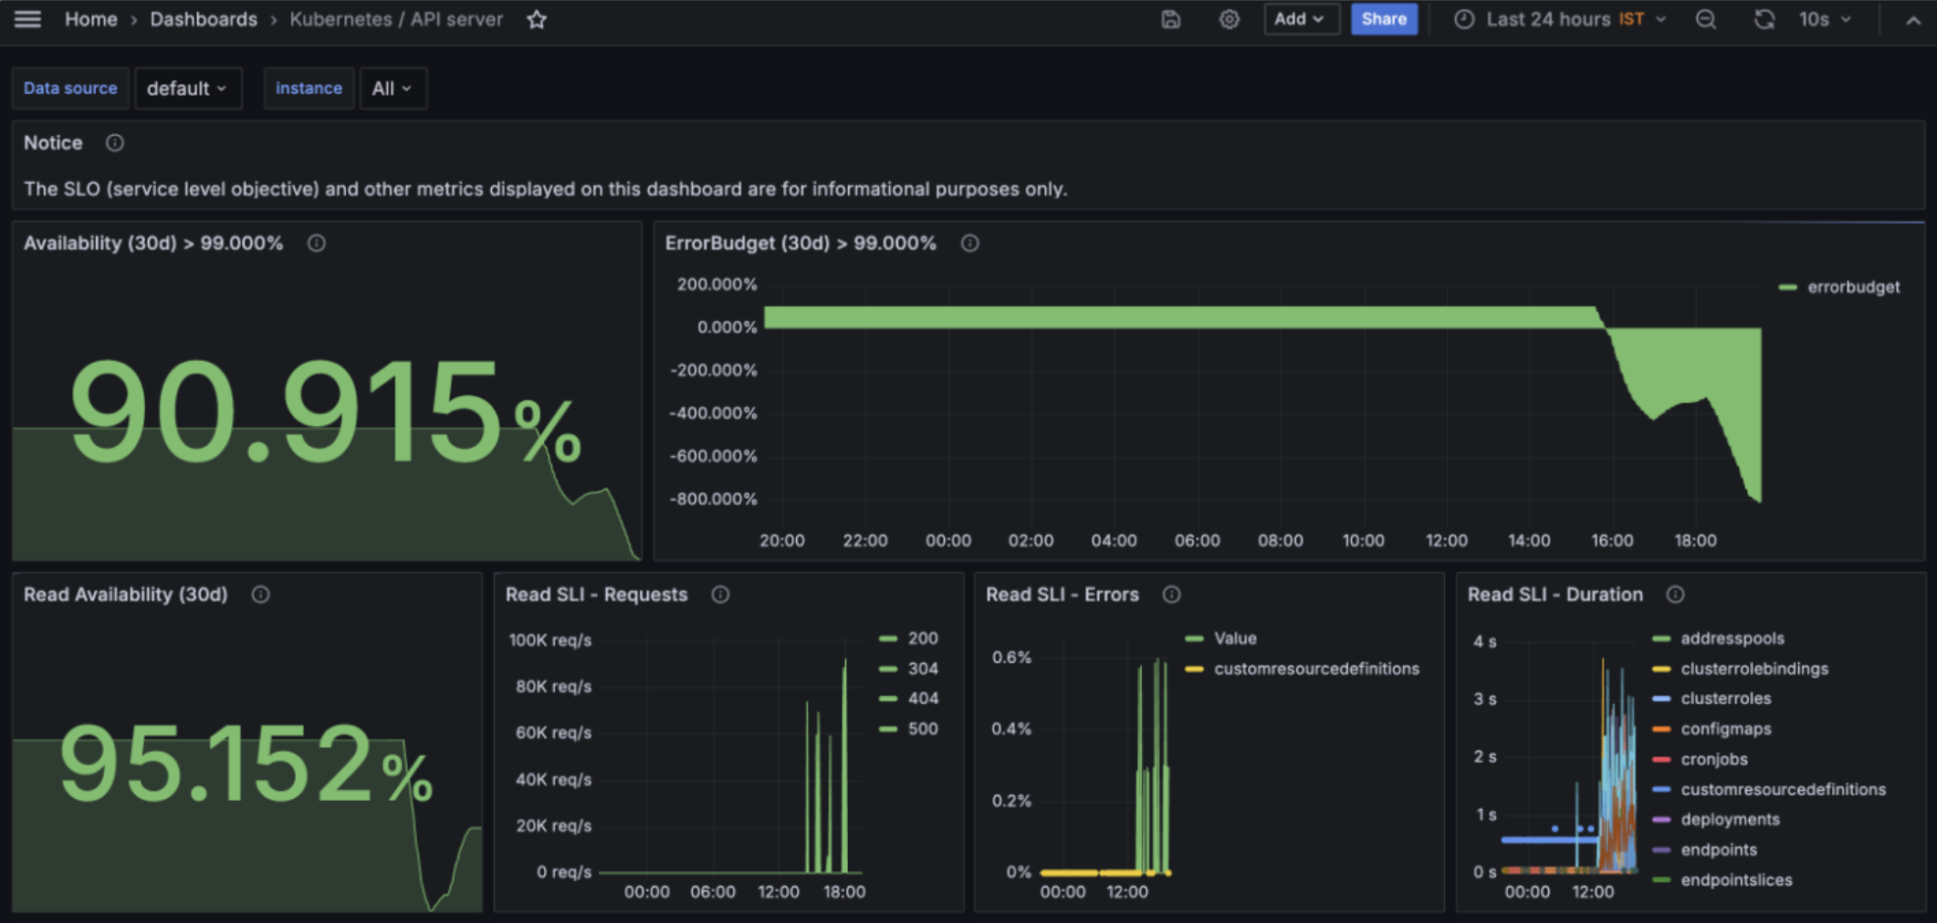Open ErrorBudget (30d) > 99.000% panel title menu
The image size is (1937, 923).
(801, 244)
